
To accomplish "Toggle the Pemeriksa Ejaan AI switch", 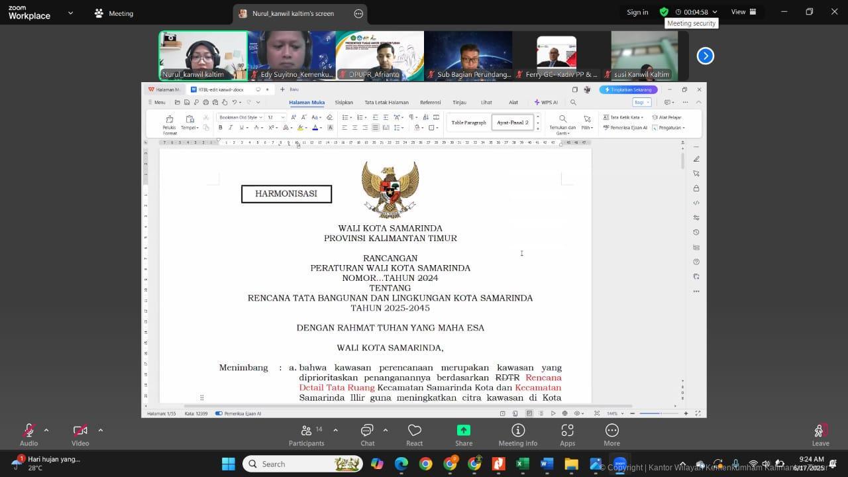I will tap(219, 413).
